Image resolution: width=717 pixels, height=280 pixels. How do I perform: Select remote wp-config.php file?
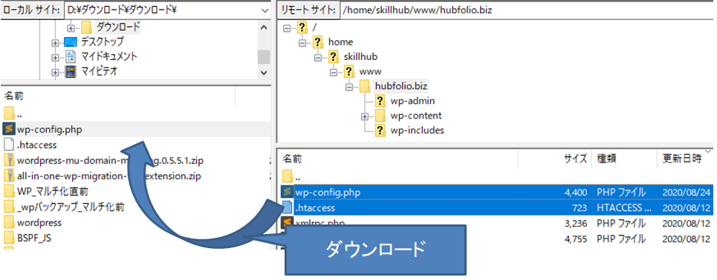coord(496,193)
